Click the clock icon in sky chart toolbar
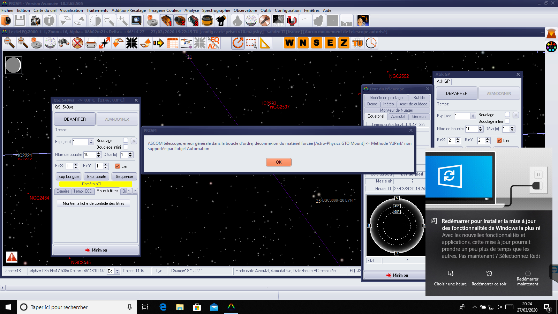This screenshot has width=558, height=314. coord(371,43)
